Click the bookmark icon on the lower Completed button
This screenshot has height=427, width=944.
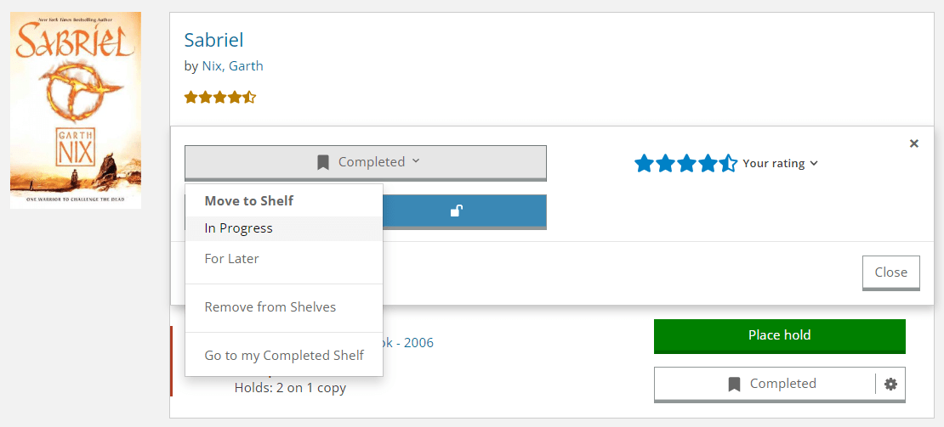point(734,384)
